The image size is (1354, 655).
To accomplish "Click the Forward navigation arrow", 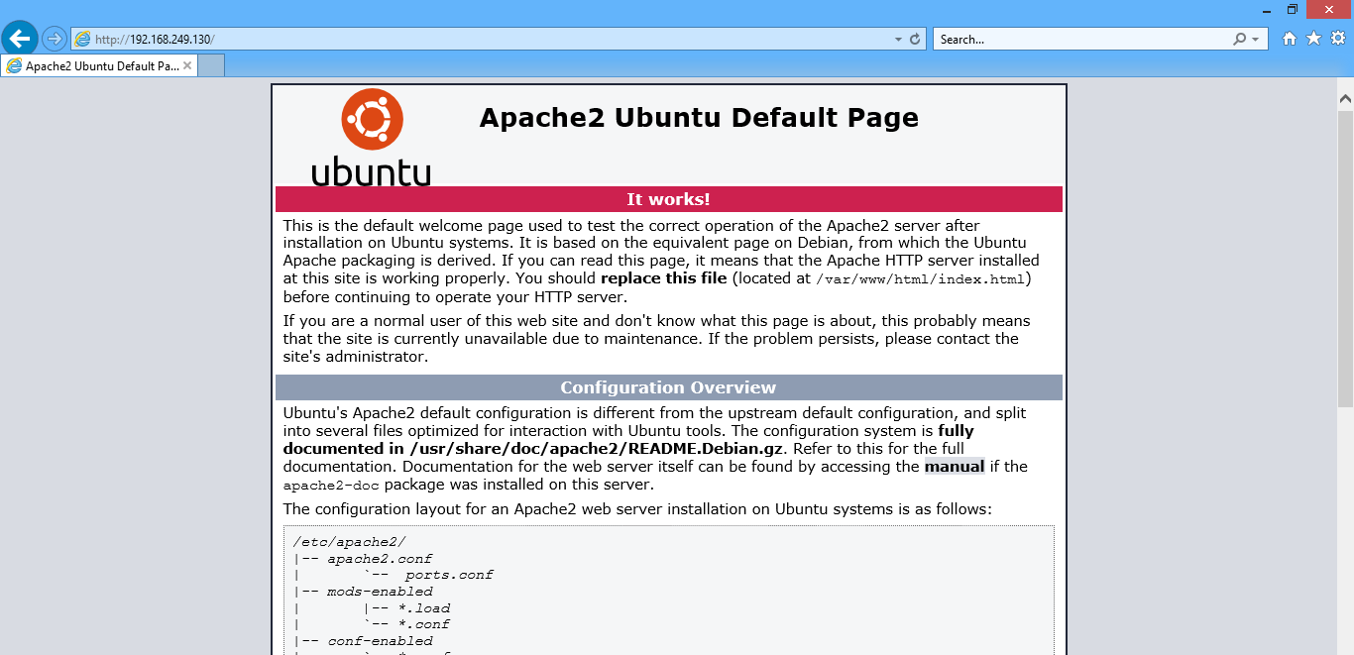I will click(x=54, y=39).
